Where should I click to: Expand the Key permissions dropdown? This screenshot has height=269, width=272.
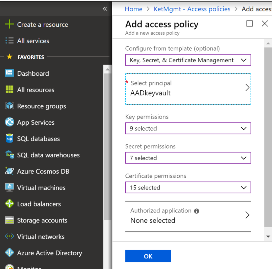188,128
